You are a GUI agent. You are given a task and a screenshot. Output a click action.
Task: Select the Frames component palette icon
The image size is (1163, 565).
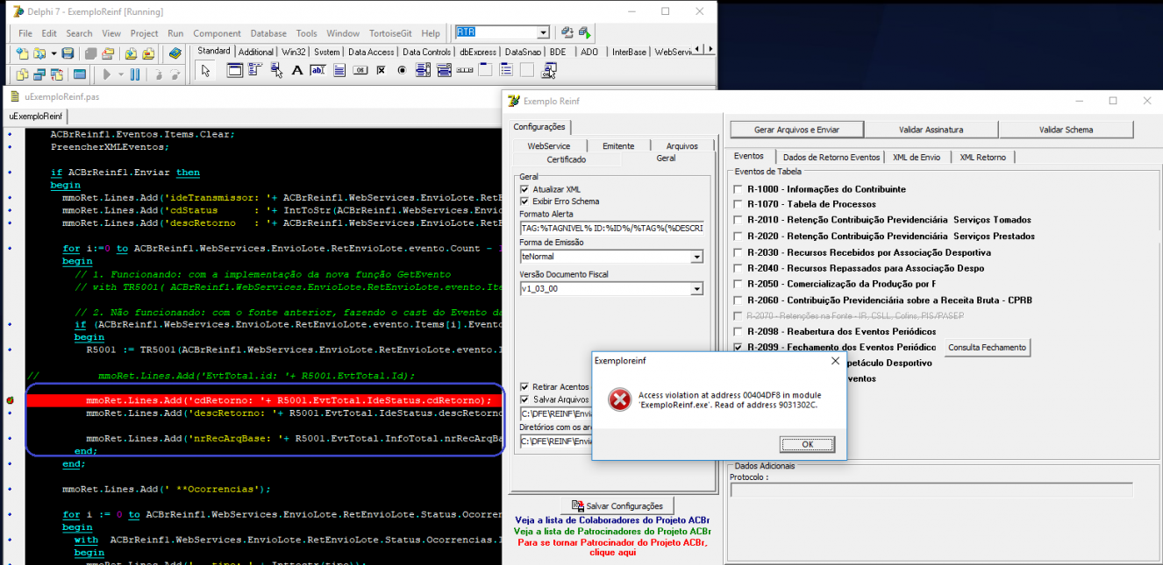pyautogui.click(x=234, y=71)
